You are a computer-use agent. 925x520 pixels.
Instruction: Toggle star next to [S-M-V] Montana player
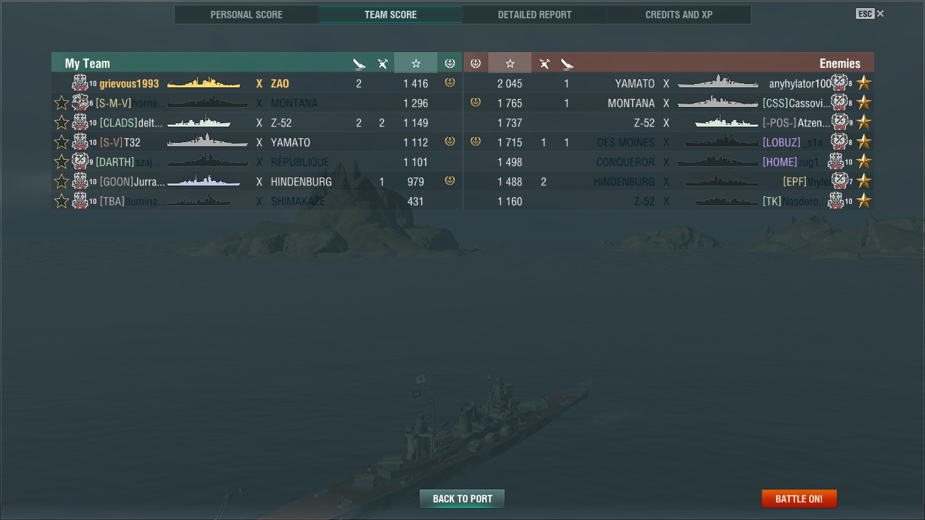pyautogui.click(x=62, y=103)
